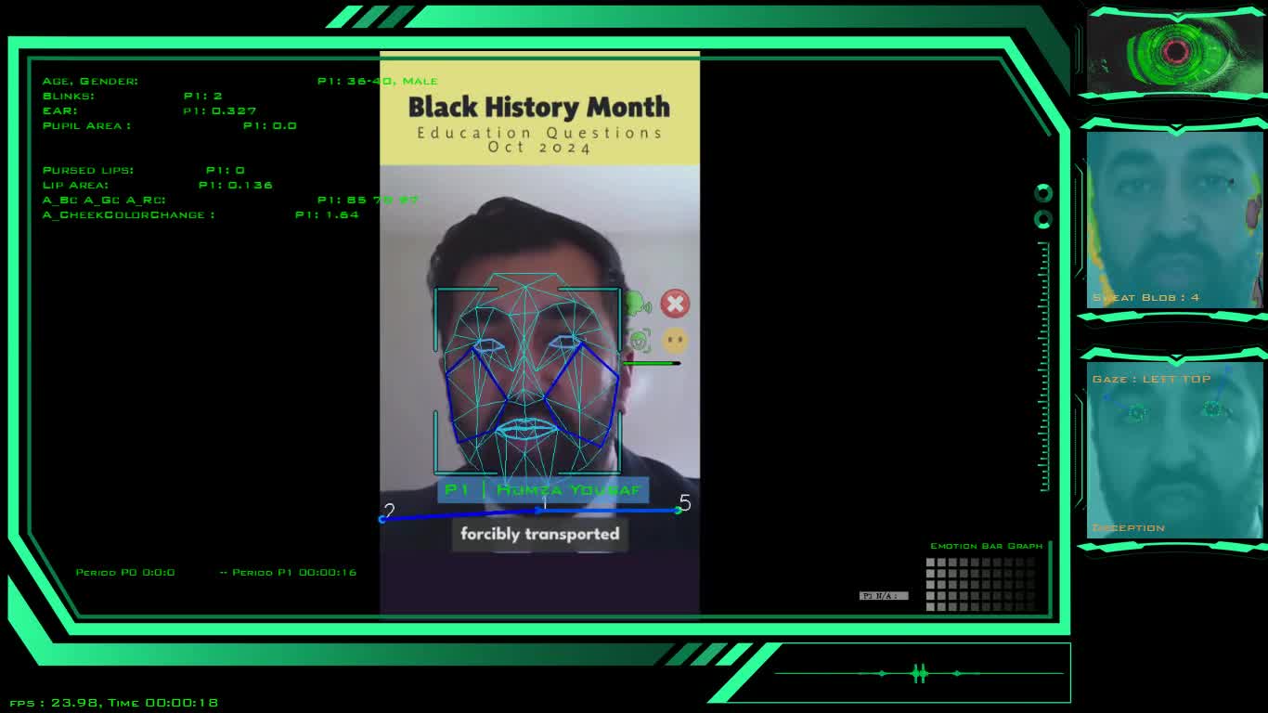Image resolution: width=1268 pixels, height=713 pixels.
Task: Click the green speaking-head icon
Action: pyautogui.click(x=637, y=304)
